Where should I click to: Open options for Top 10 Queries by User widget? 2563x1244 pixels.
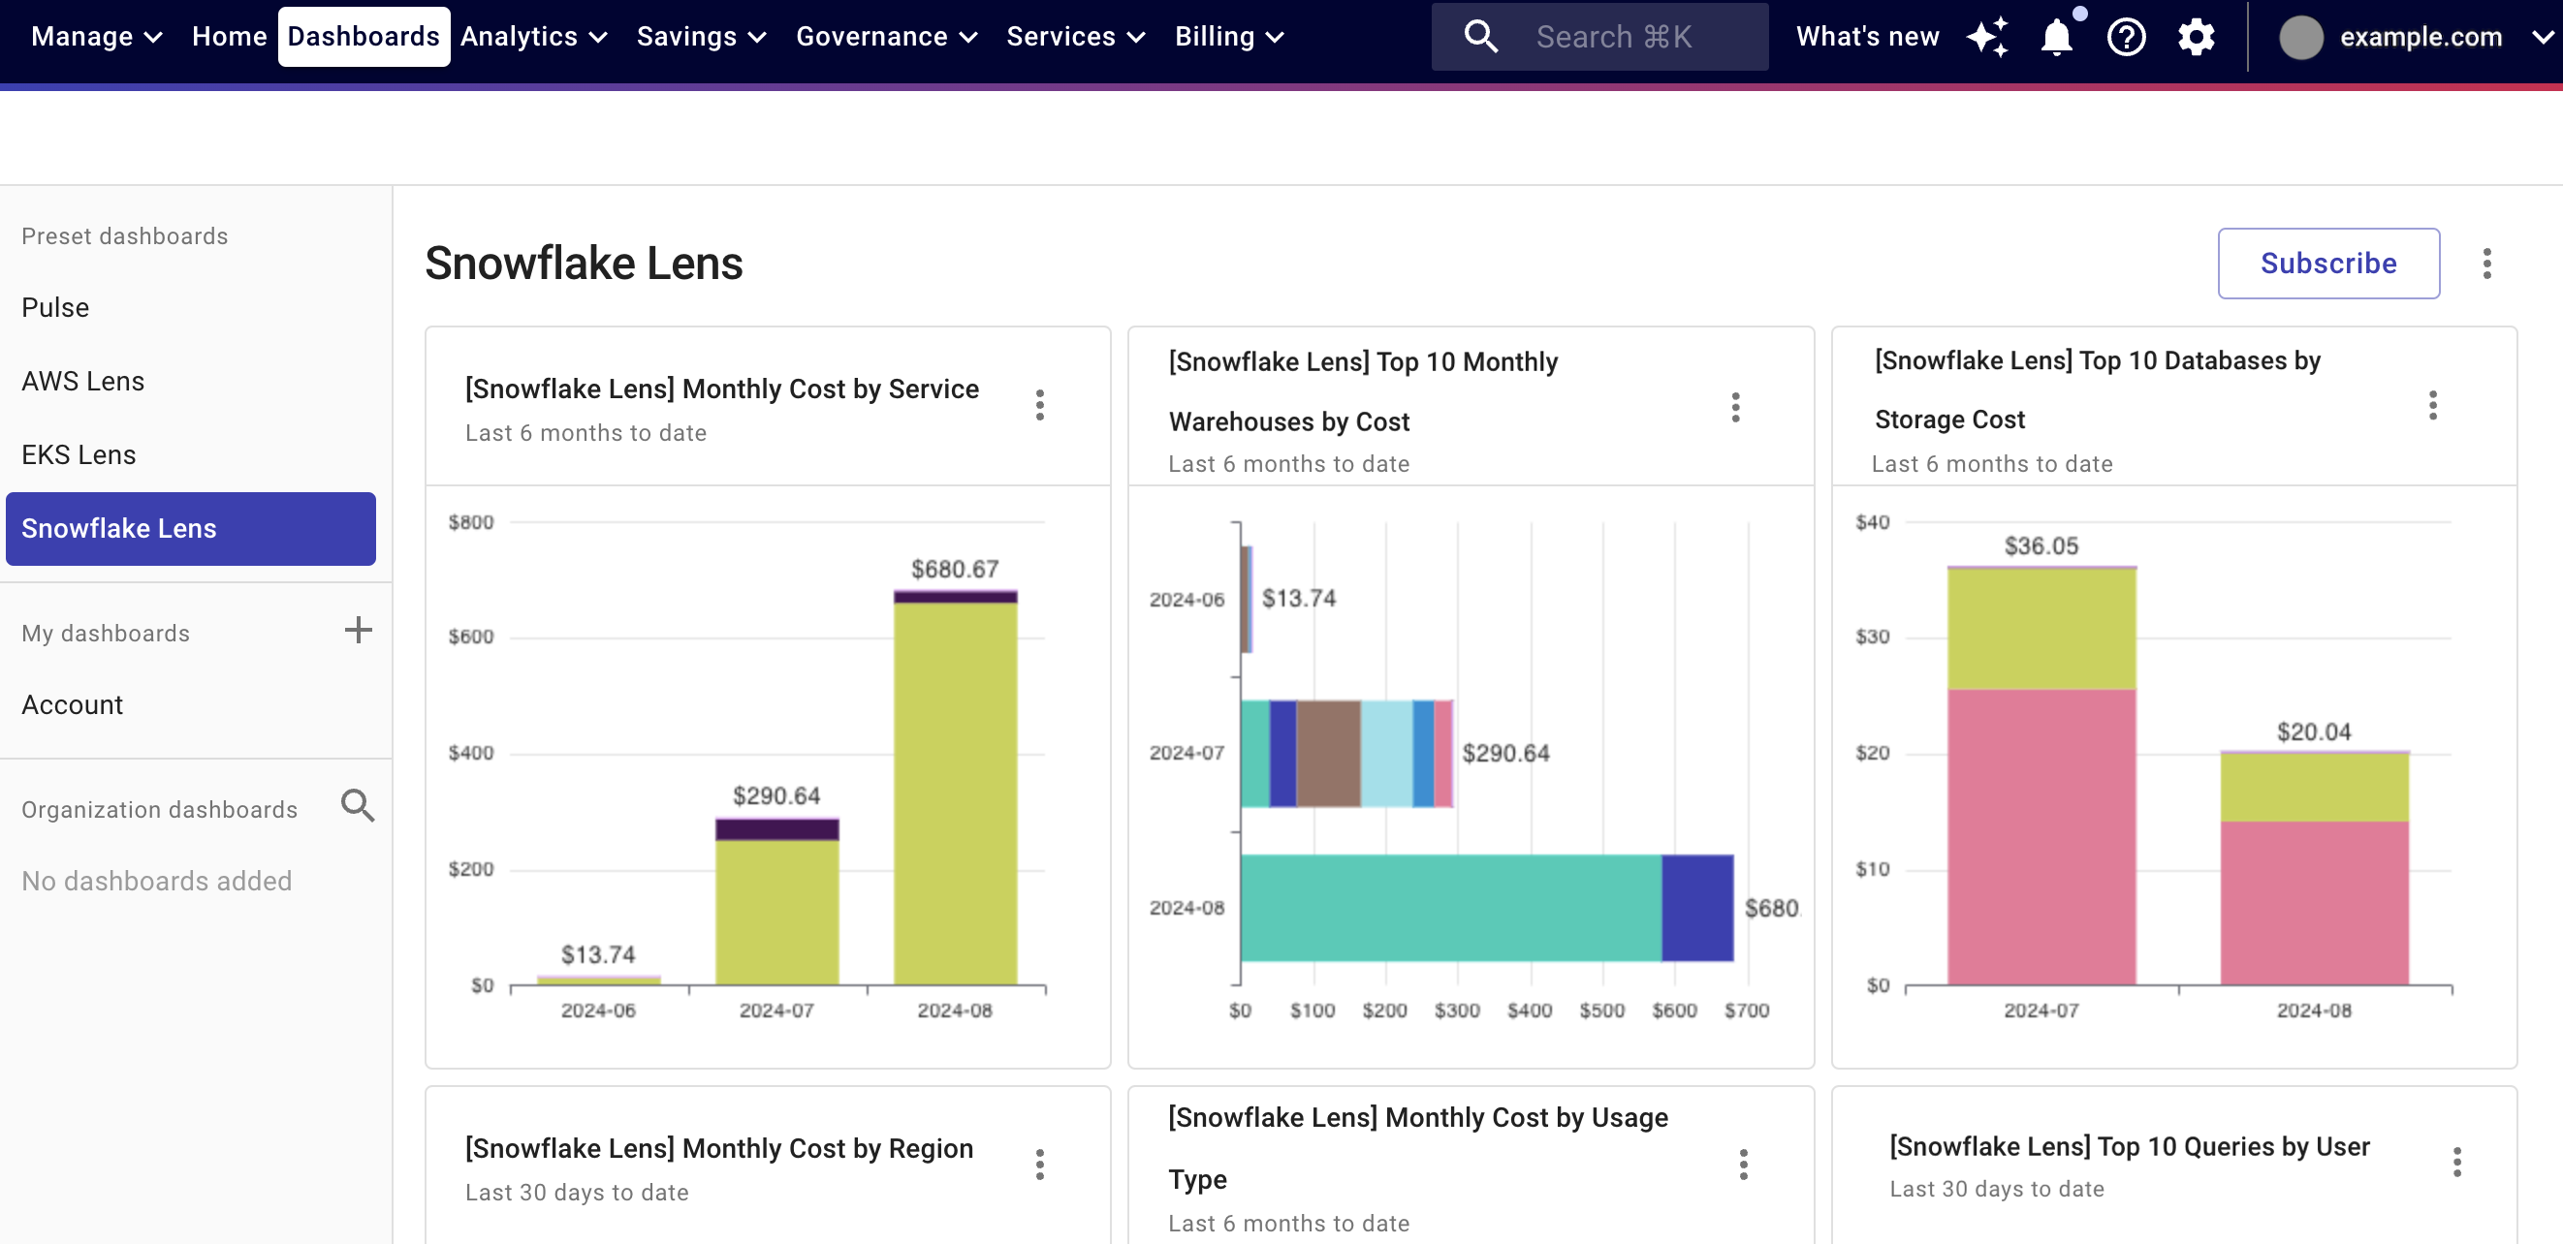2456,1162
